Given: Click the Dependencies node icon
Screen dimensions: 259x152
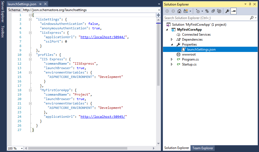Looking at the screenshot, I should (x=178, y=40).
